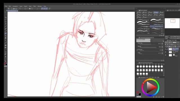The image size is (180, 101).
Task: Select the Eyedropper tool
Action: 6,26
